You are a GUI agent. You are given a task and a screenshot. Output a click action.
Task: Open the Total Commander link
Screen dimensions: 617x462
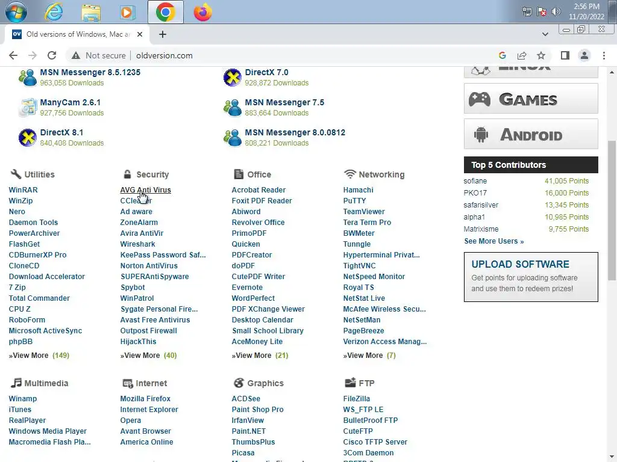pos(39,298)
